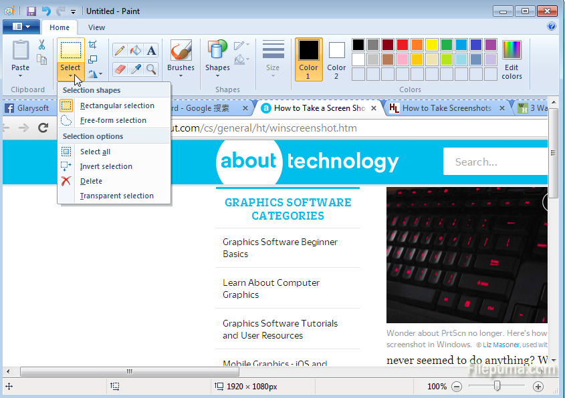Toggle the Transparent selection option

point(116,196)
